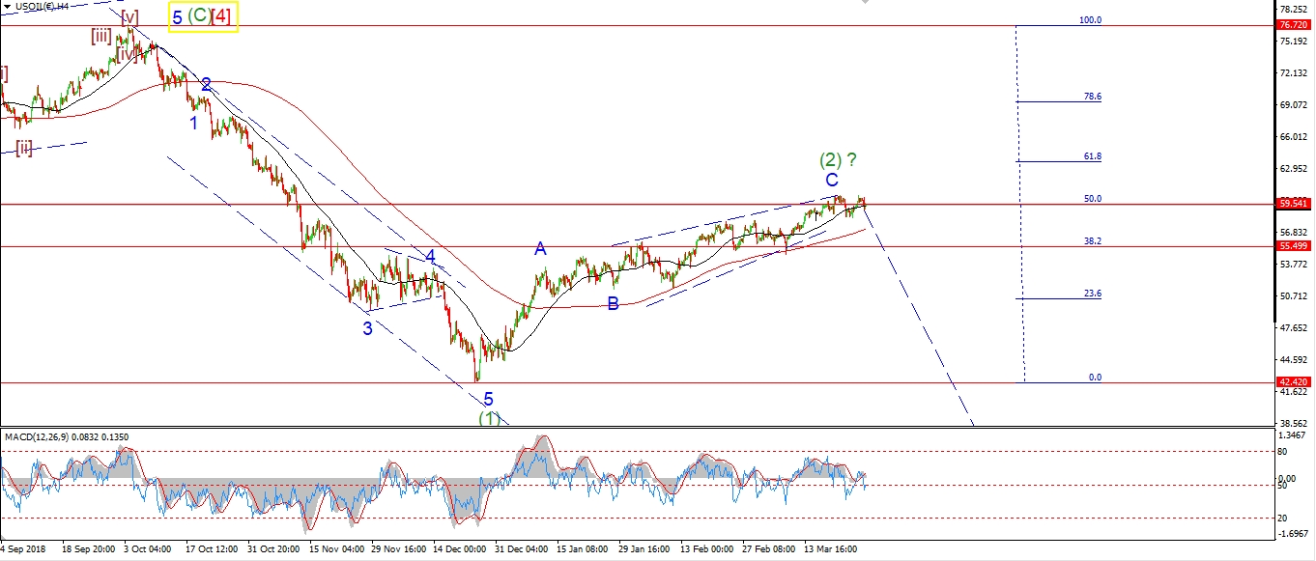Image resolution: width=1316 pixels, height=561 pixels.
Task: Select the blue wave A label
Action: click(x=541, y=249)
